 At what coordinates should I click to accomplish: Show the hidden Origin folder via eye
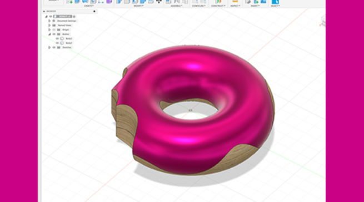click(x=54, y=29)
